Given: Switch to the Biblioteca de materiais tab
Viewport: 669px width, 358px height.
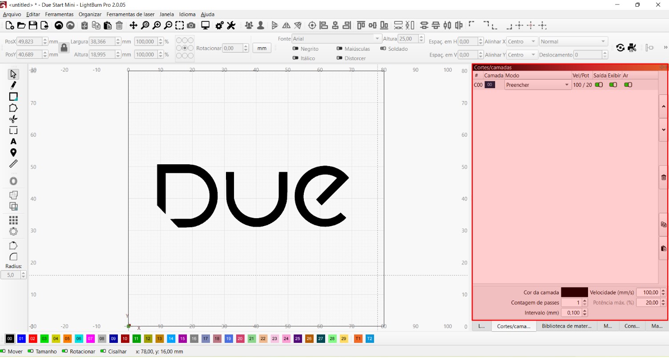Looking at the screenshot, I should [x=567, y=326].
